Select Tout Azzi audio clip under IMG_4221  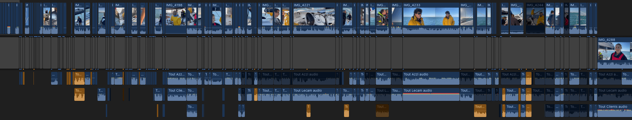pyautogui.click(x=314, y=78)
